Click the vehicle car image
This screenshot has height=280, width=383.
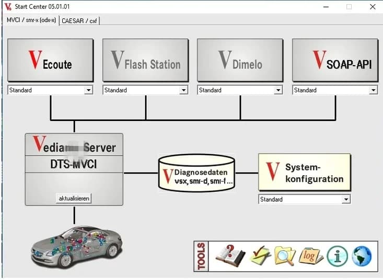[77, 247]
